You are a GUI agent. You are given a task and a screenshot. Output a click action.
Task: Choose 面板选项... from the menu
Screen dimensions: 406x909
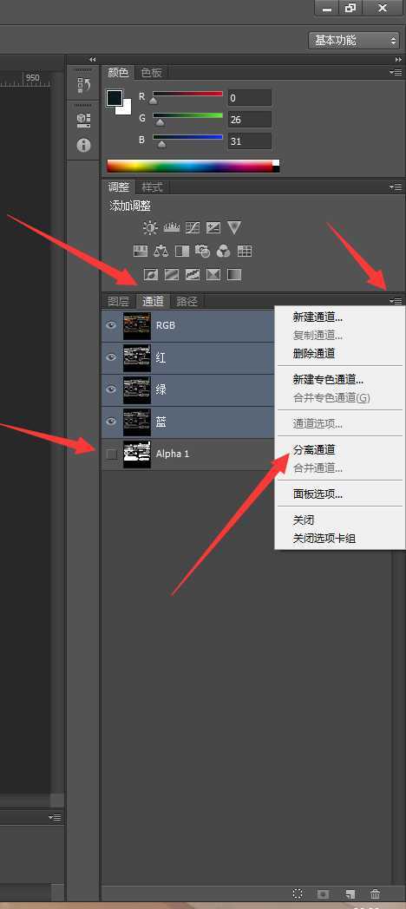click(340, 494)
